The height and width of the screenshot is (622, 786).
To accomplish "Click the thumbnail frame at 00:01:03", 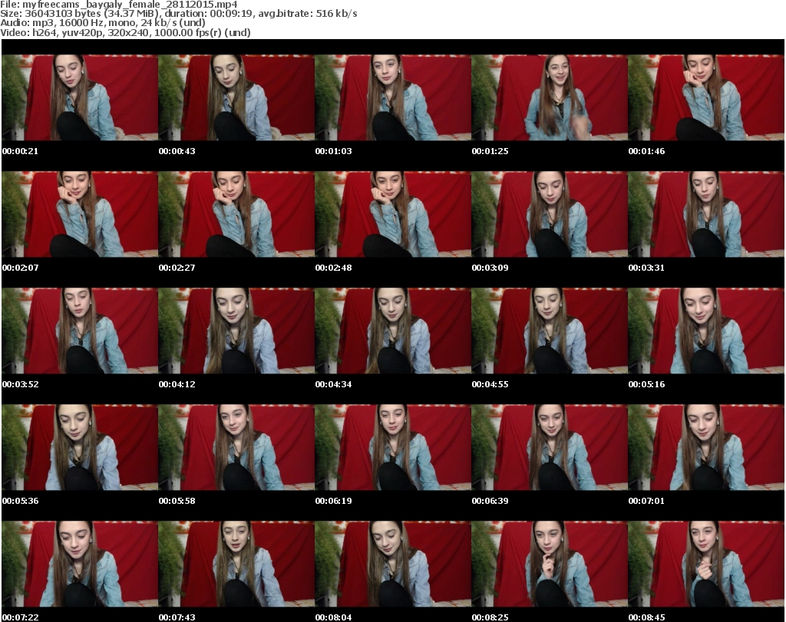I will [393, 97].
